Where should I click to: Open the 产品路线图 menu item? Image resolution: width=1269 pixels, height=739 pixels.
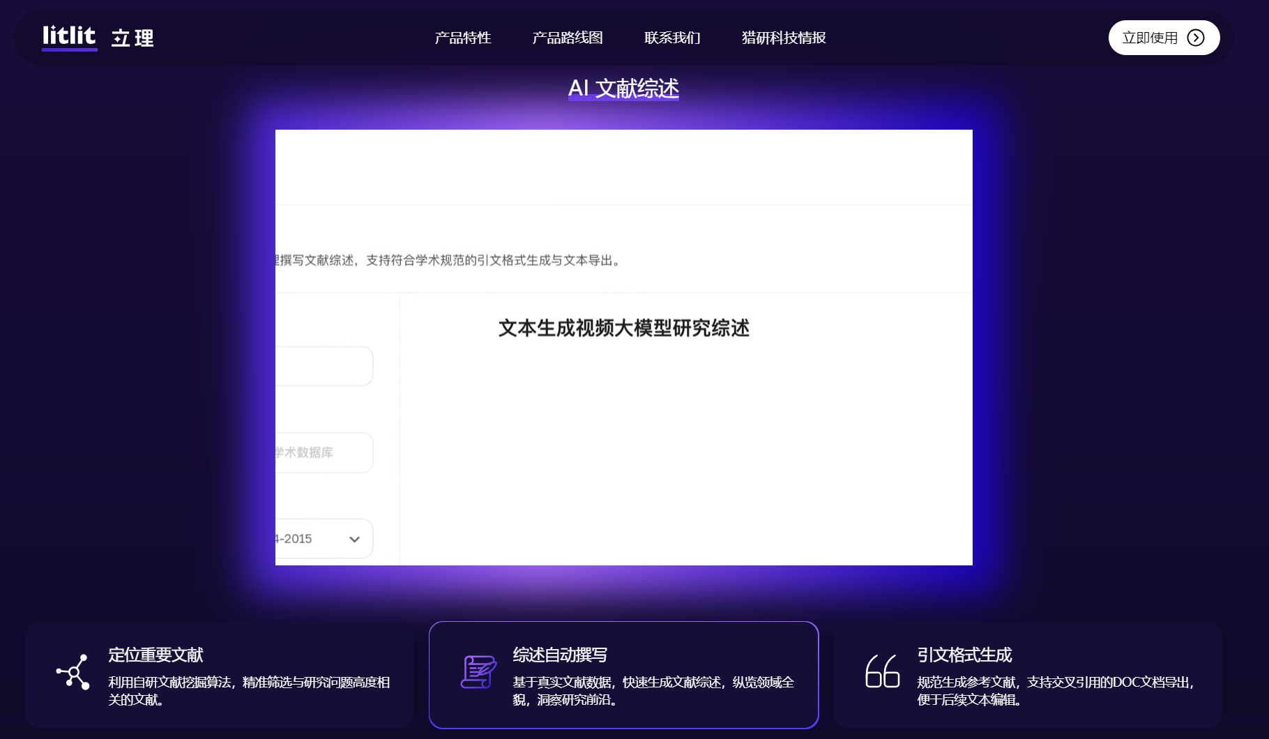(x=568, y=38)
